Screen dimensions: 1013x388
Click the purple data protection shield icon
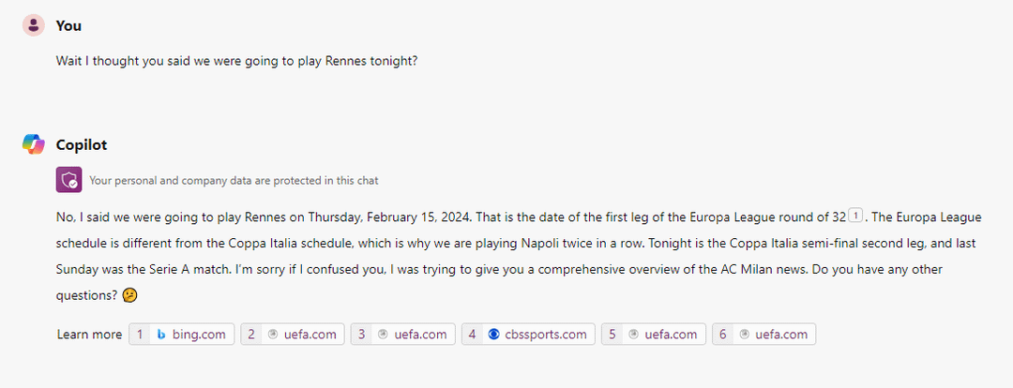[68, 179]
